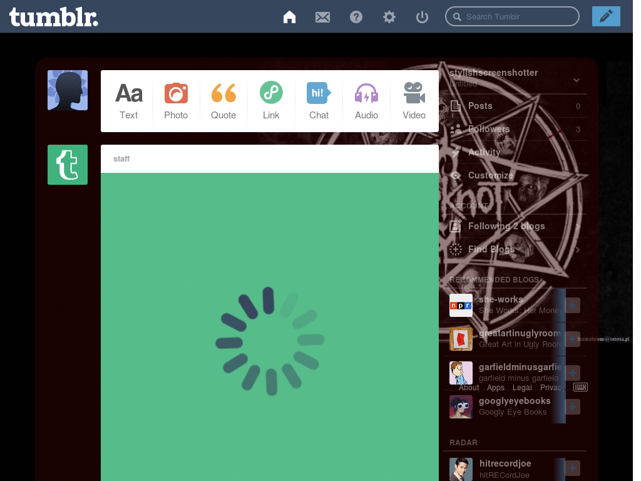The width and height of the screenshot is (641, 481).
Task: Click the tumblr logo
Action: (54, 17)
